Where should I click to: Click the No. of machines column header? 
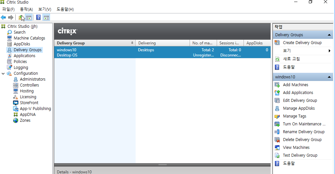(203, 43)
